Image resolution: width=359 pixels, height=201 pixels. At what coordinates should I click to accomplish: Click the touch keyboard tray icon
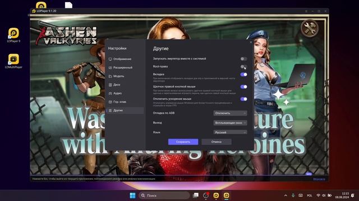(301, 195)
